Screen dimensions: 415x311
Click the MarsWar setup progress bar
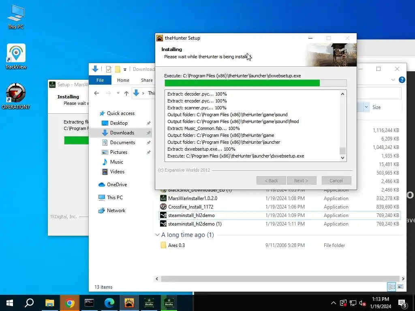coord(76,141)
